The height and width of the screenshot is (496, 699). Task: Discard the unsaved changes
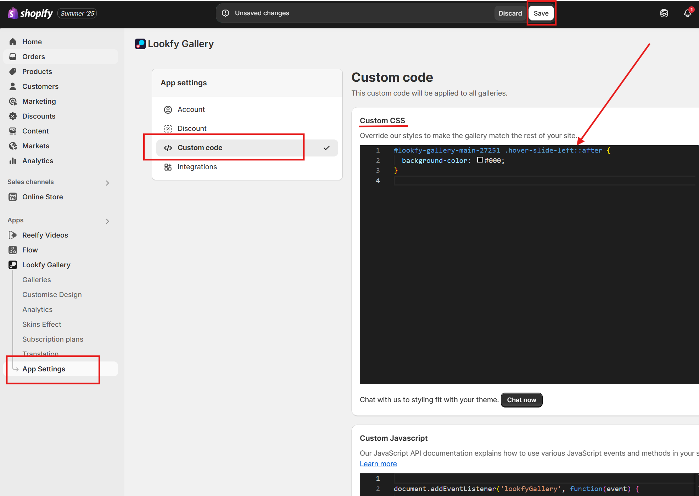point(510,13)
